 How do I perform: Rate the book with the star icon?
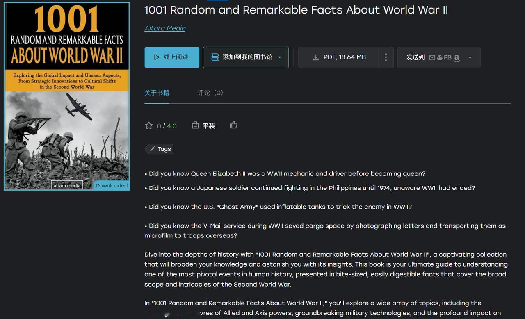point(149,125)
